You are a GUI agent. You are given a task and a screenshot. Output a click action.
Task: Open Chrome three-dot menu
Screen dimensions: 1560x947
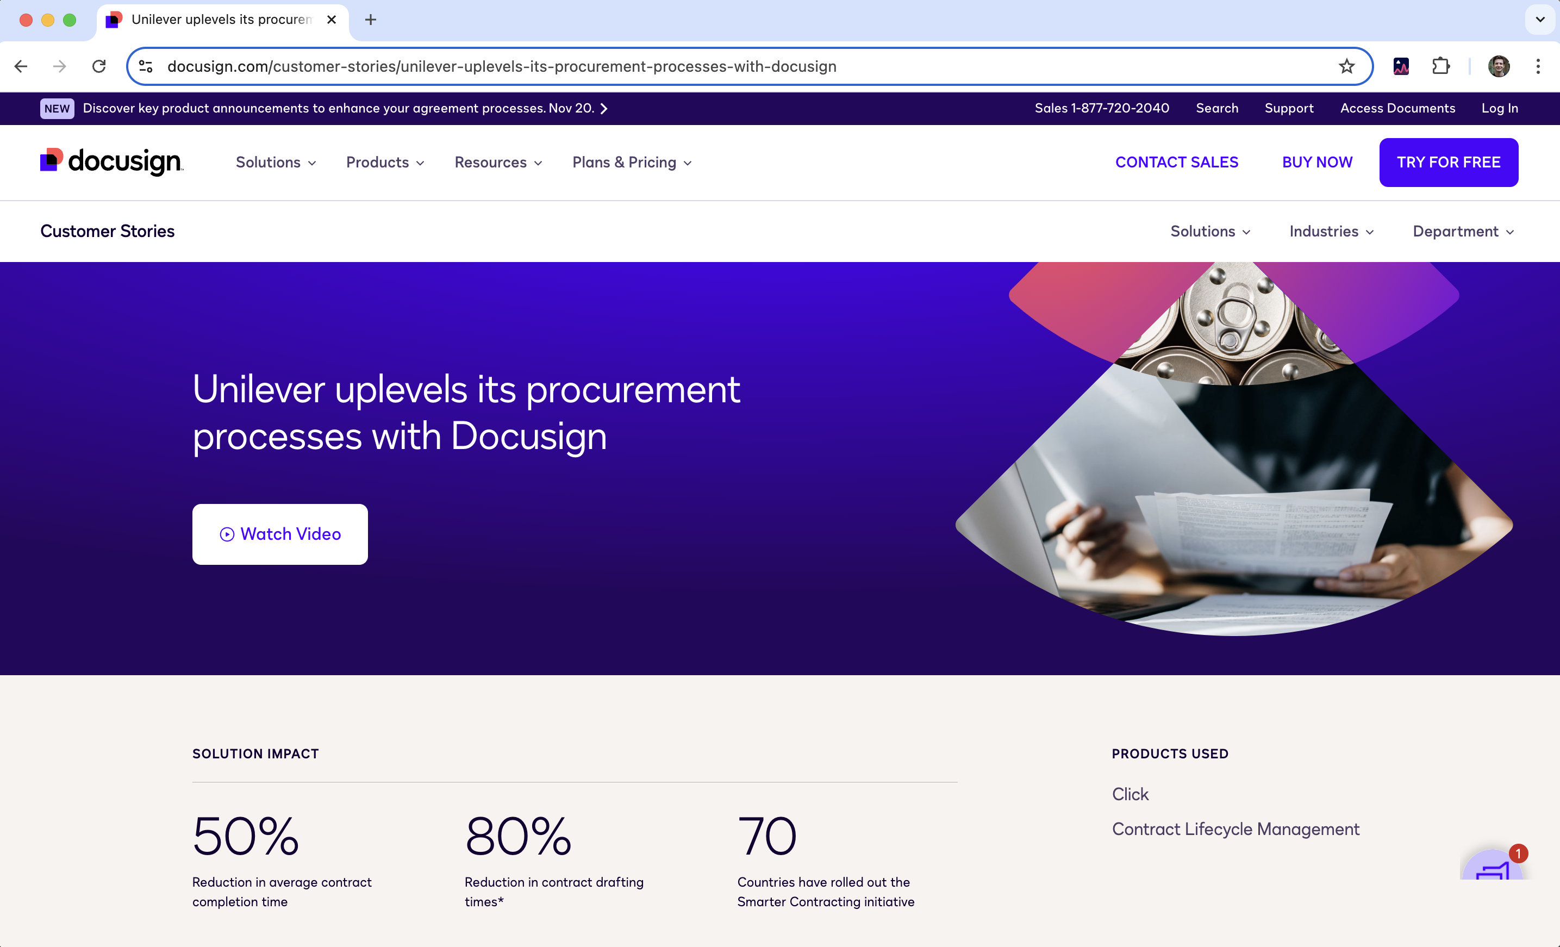pos(1538,66)
